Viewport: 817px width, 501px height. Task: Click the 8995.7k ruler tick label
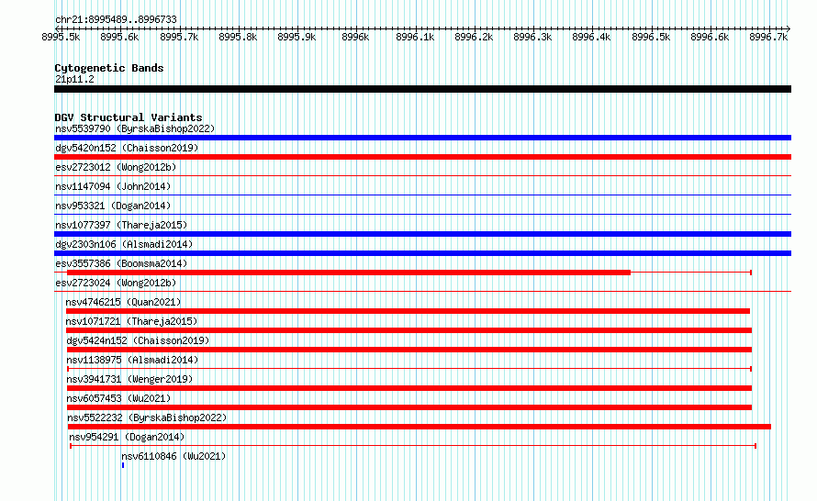179,38
